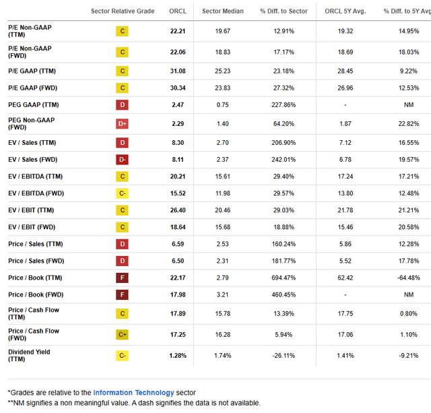Click the D grade badge for Price / Sales (FWD)
Image resolution: width=431 pixels, height=413 pixels.
(122, 261)
